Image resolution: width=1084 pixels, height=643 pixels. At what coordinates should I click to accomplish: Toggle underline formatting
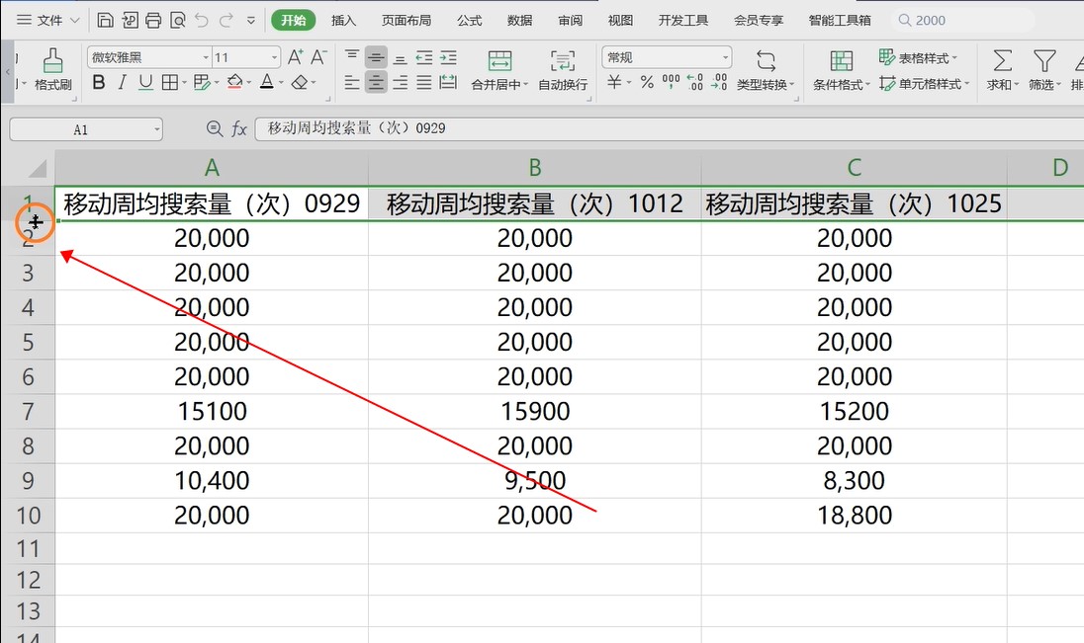pos(145,83)
